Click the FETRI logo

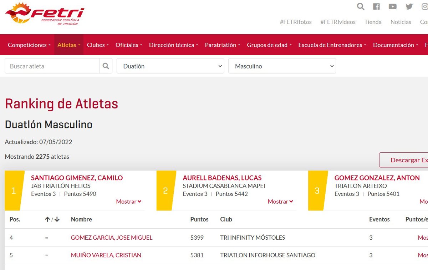45,14
